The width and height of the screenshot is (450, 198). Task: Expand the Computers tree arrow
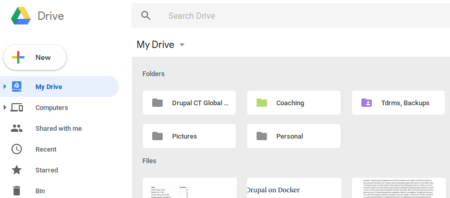5,107
